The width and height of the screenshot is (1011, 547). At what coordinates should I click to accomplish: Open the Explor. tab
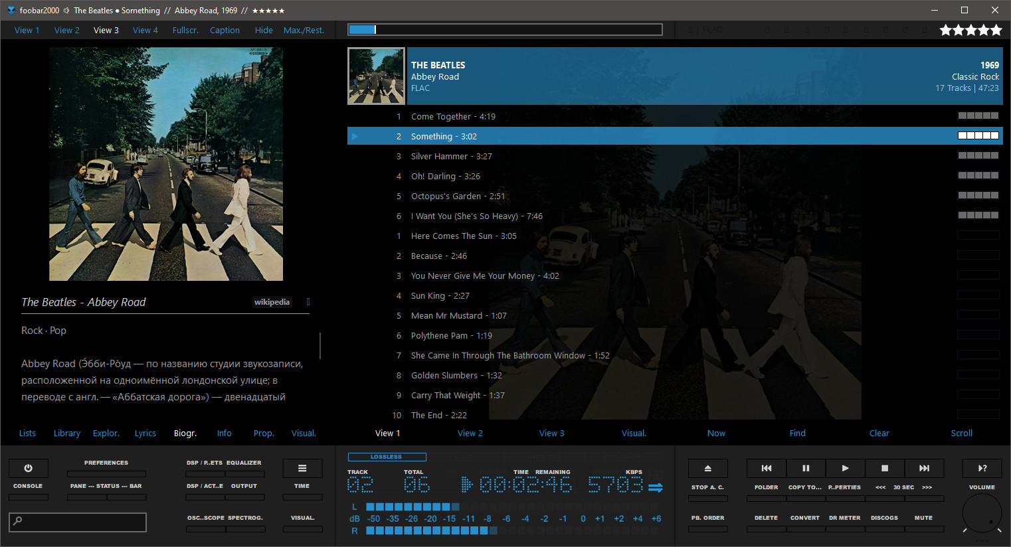106,433
